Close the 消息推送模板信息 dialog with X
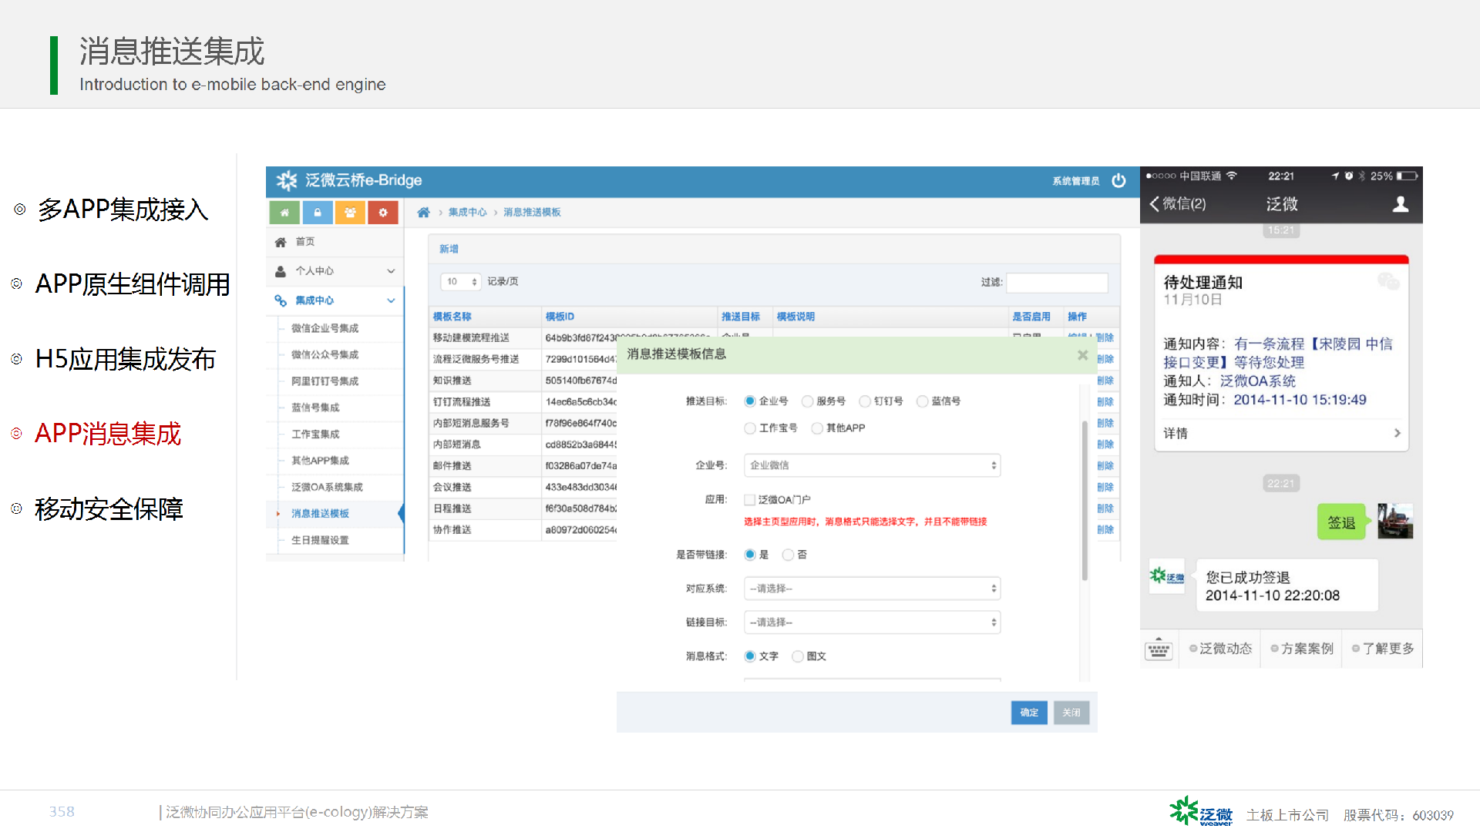This screenshot has height=832, width=1480. (1082, 355)
